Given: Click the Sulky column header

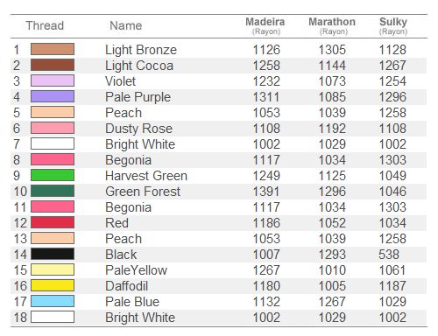Looking at the screenshot, I should point(393,25).
